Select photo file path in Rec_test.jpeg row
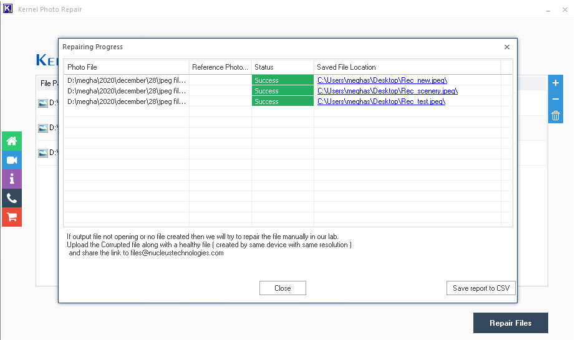This screenshot has width=575, height=340. pyautogui.click(x=127, y=102)
